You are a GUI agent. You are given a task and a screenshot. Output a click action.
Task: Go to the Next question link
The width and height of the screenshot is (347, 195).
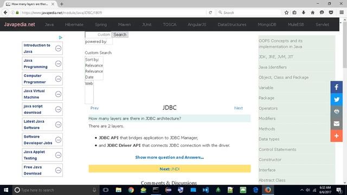coord(239,108)
